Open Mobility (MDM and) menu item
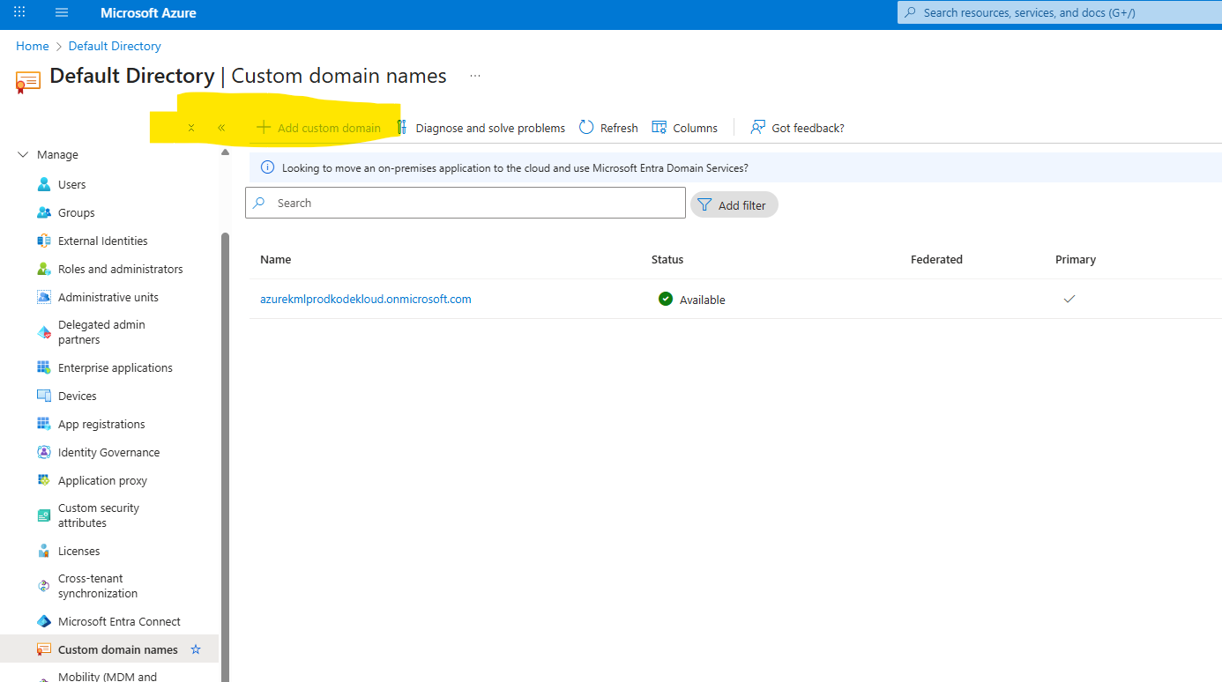Image resolution: width=1222 pixels, height=682 pixels. (x=108, y=677)
